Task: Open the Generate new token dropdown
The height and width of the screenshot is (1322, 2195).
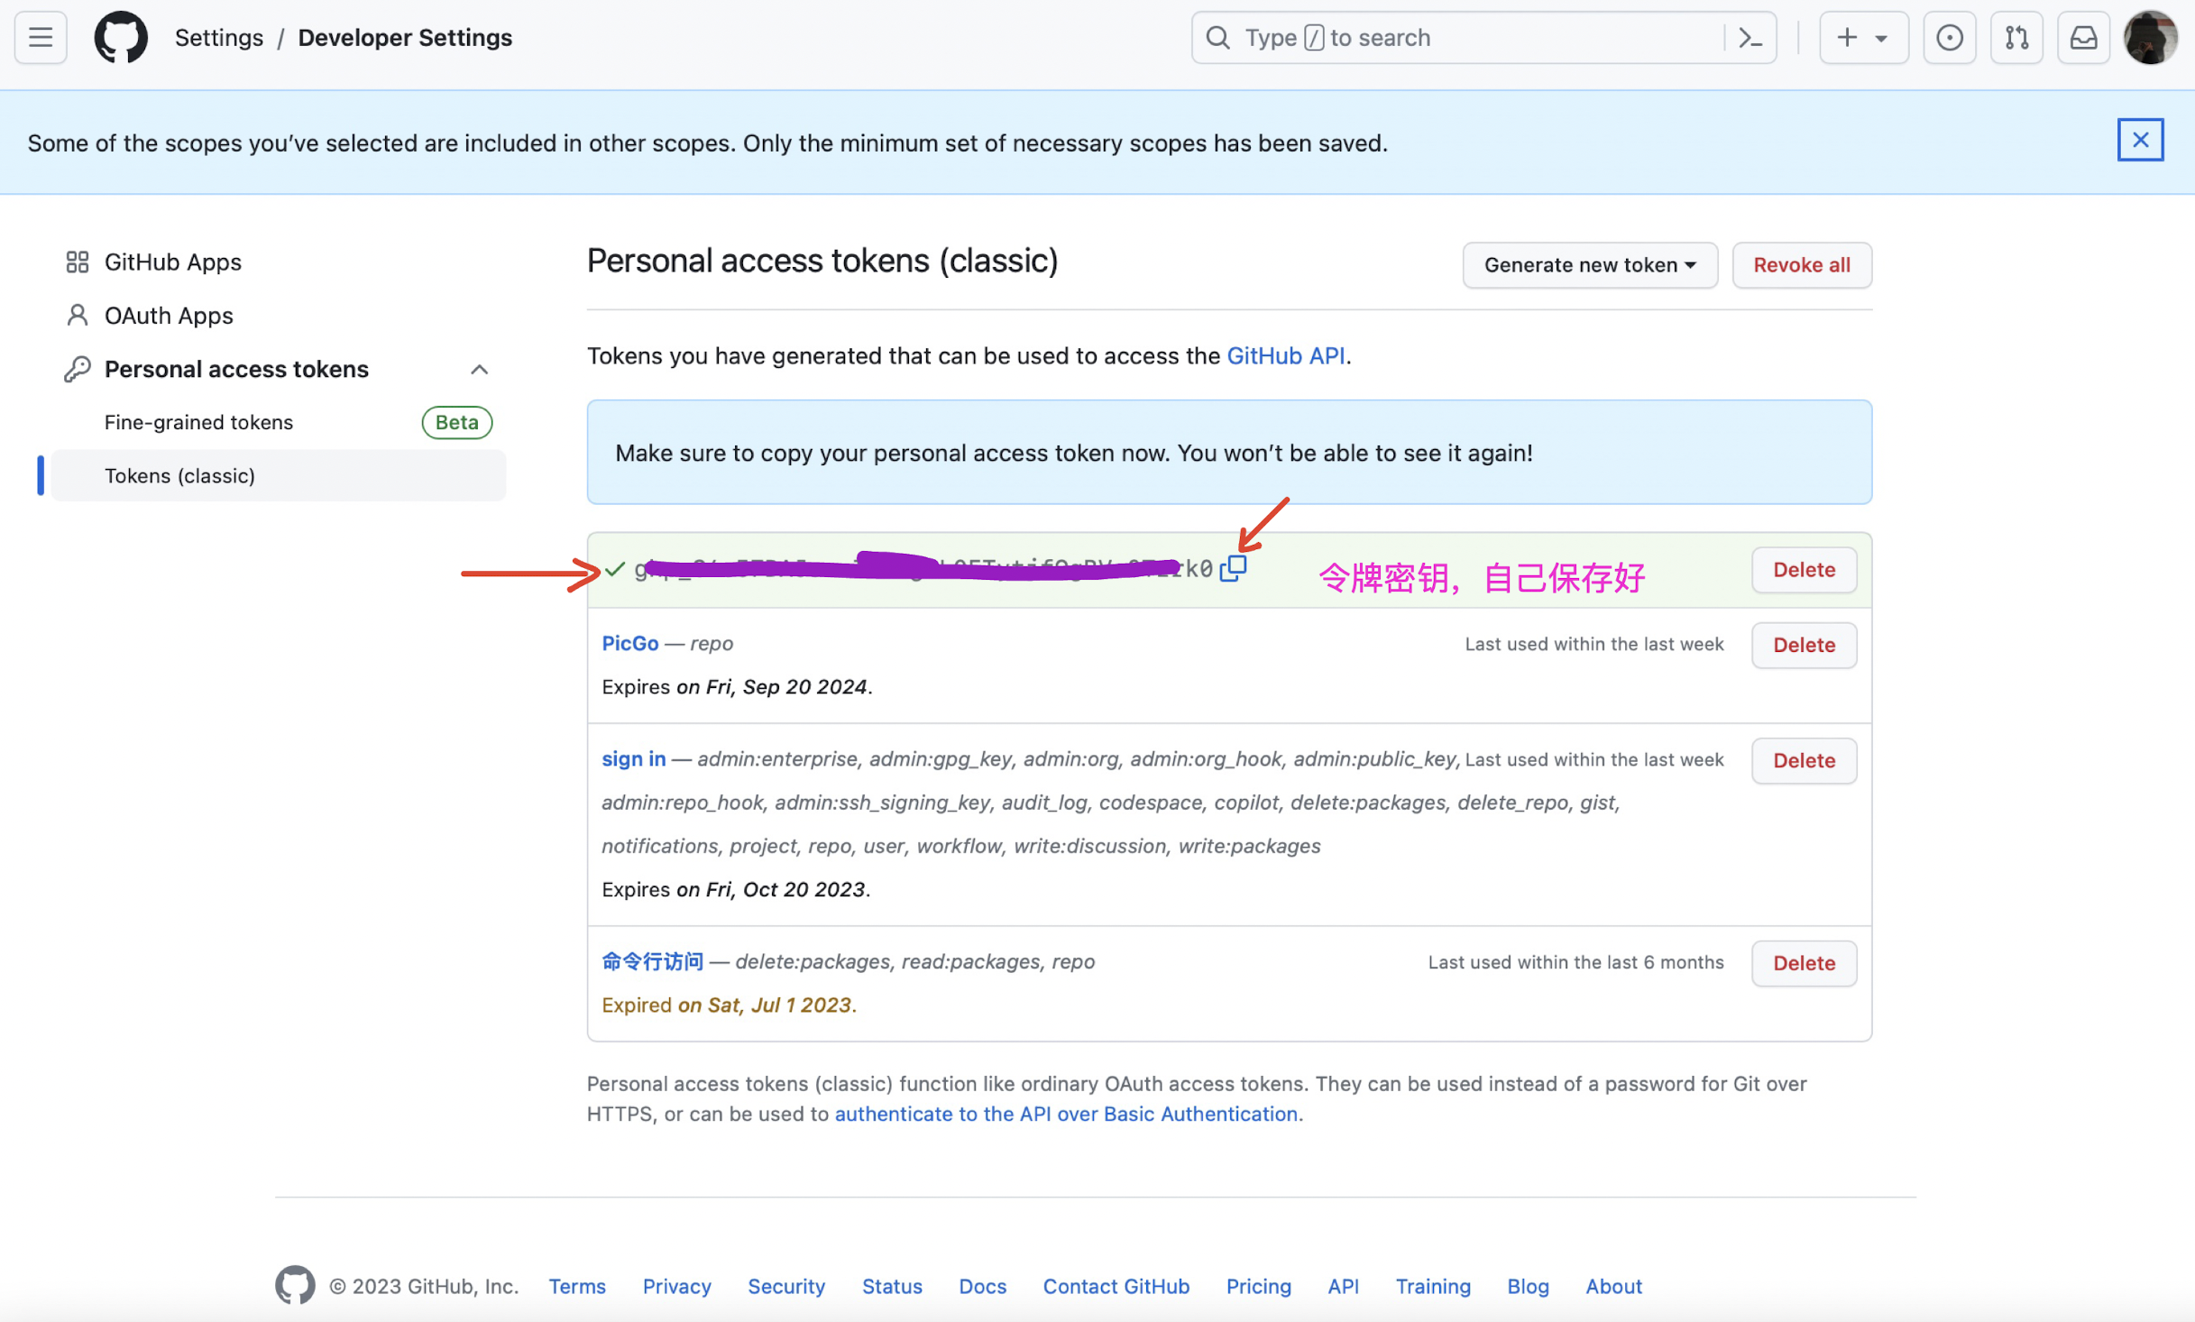Action: click(x=1589, y=265)
